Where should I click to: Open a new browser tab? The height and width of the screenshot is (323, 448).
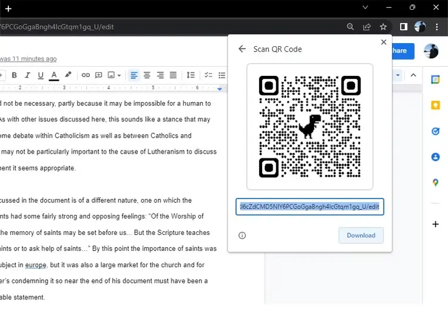[8, 8]
